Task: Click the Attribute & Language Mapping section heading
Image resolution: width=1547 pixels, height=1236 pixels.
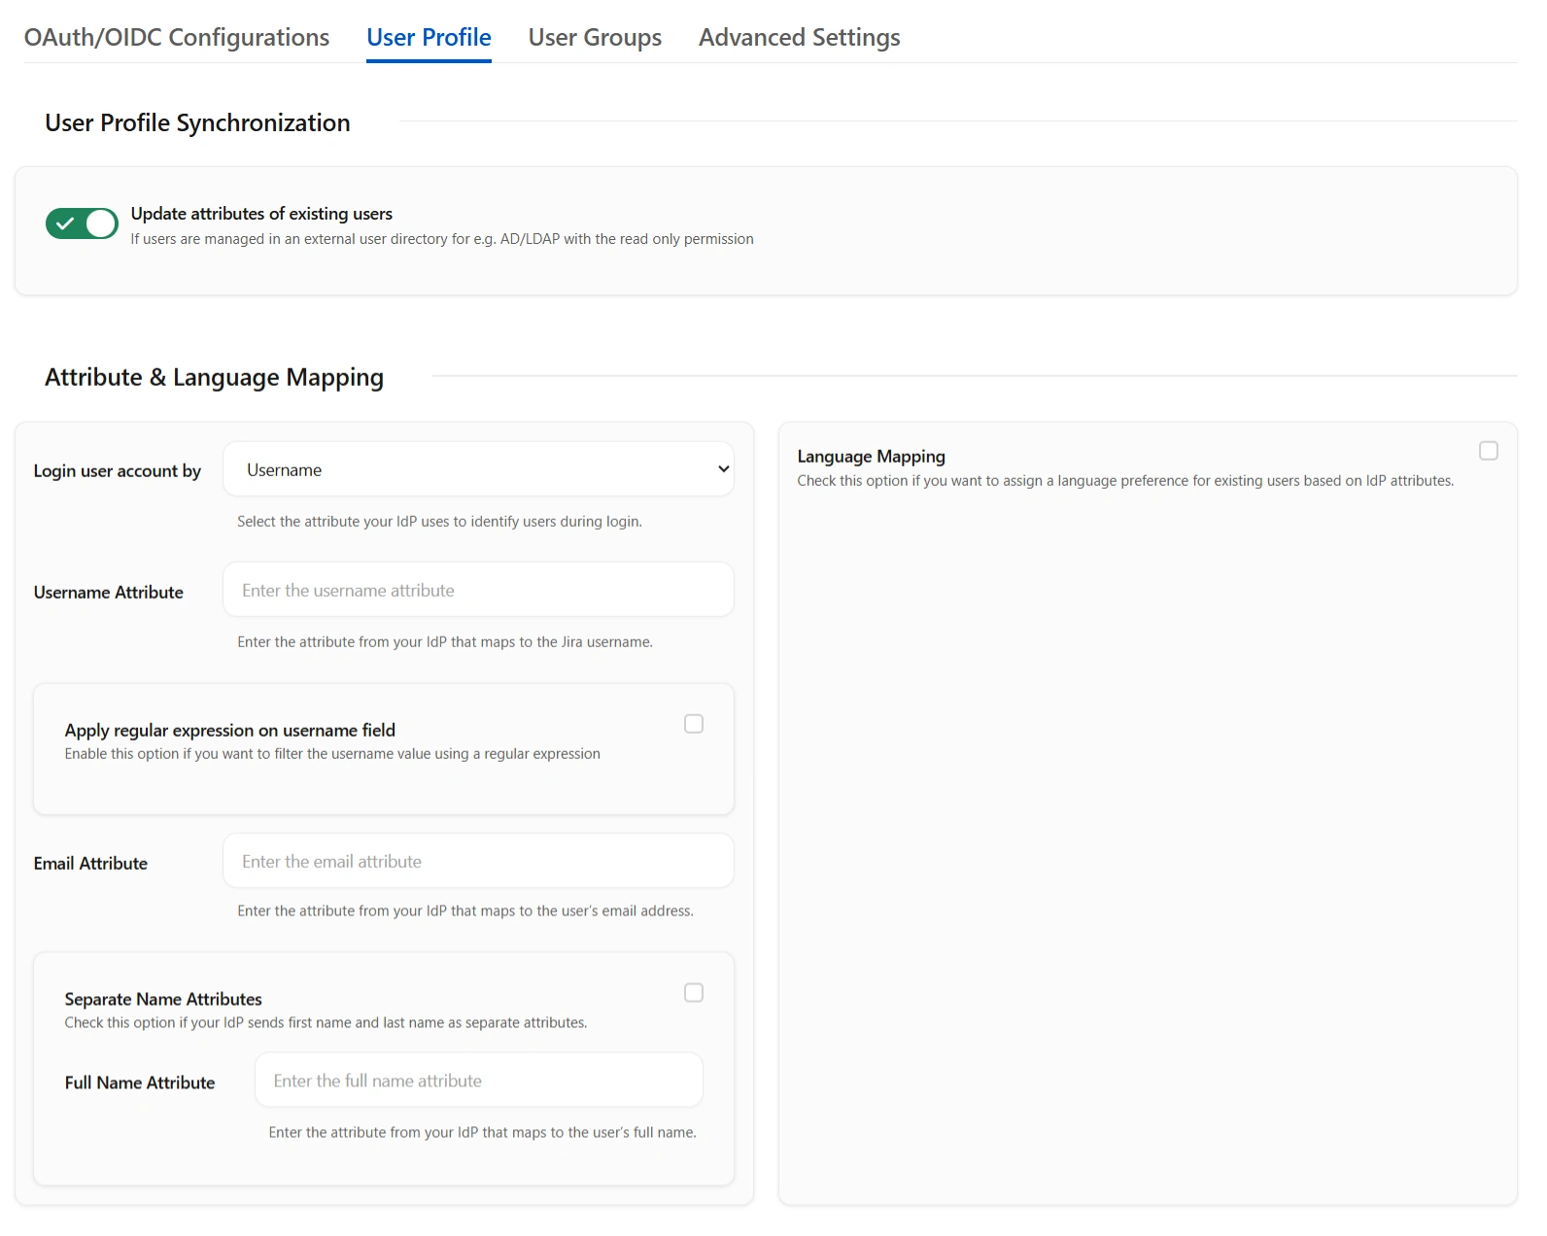Action: (x=214, y=377)
